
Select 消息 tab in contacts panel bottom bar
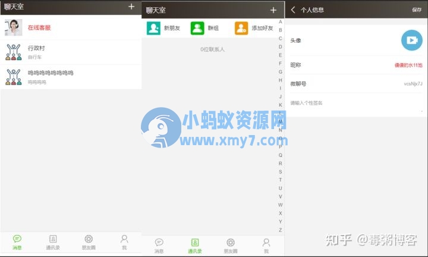pyautogui.click(x=159, y=246)
